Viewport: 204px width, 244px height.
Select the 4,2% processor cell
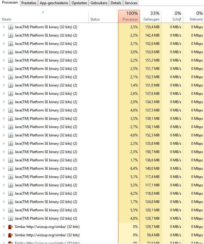point(129,193)
